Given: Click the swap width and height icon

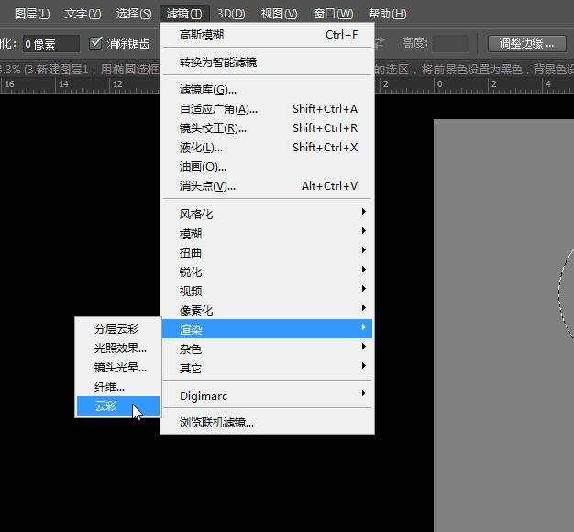Looking at the screenshot, I should (380, 42).
